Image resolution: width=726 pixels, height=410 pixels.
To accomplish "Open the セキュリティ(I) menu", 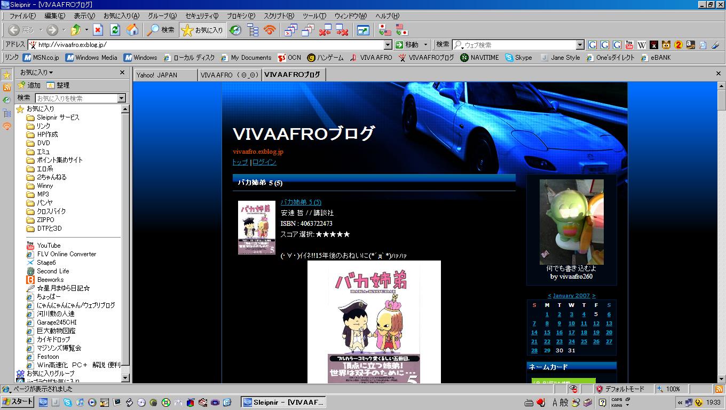I will 201,15.
